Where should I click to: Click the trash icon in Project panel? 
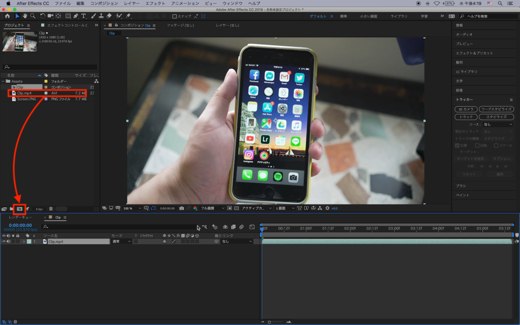[51, 209]
